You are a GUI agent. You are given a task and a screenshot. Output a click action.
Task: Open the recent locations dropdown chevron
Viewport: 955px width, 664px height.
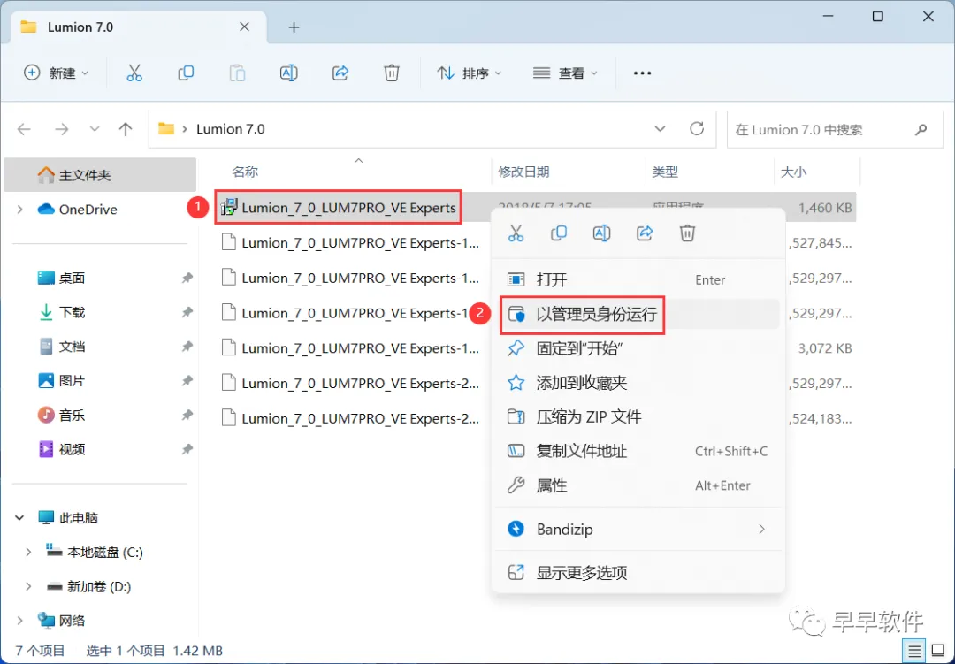(x=95, y=129)
